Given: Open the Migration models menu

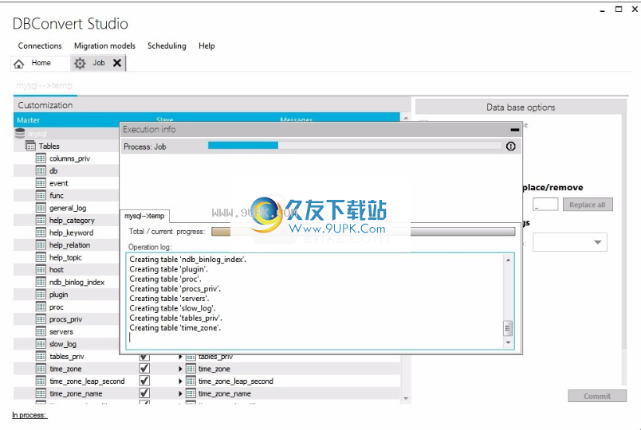Looking at the screenshot, I should point(104,45).
